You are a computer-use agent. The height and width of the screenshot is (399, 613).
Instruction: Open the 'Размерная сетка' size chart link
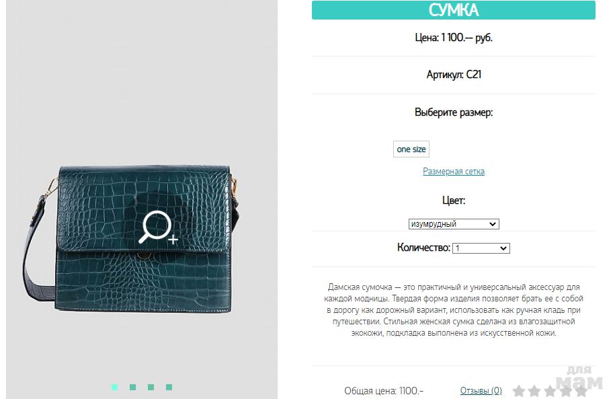point(454,172)
